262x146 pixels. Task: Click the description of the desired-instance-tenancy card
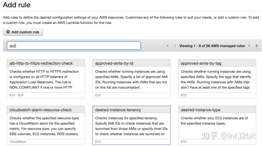point(131,126)
